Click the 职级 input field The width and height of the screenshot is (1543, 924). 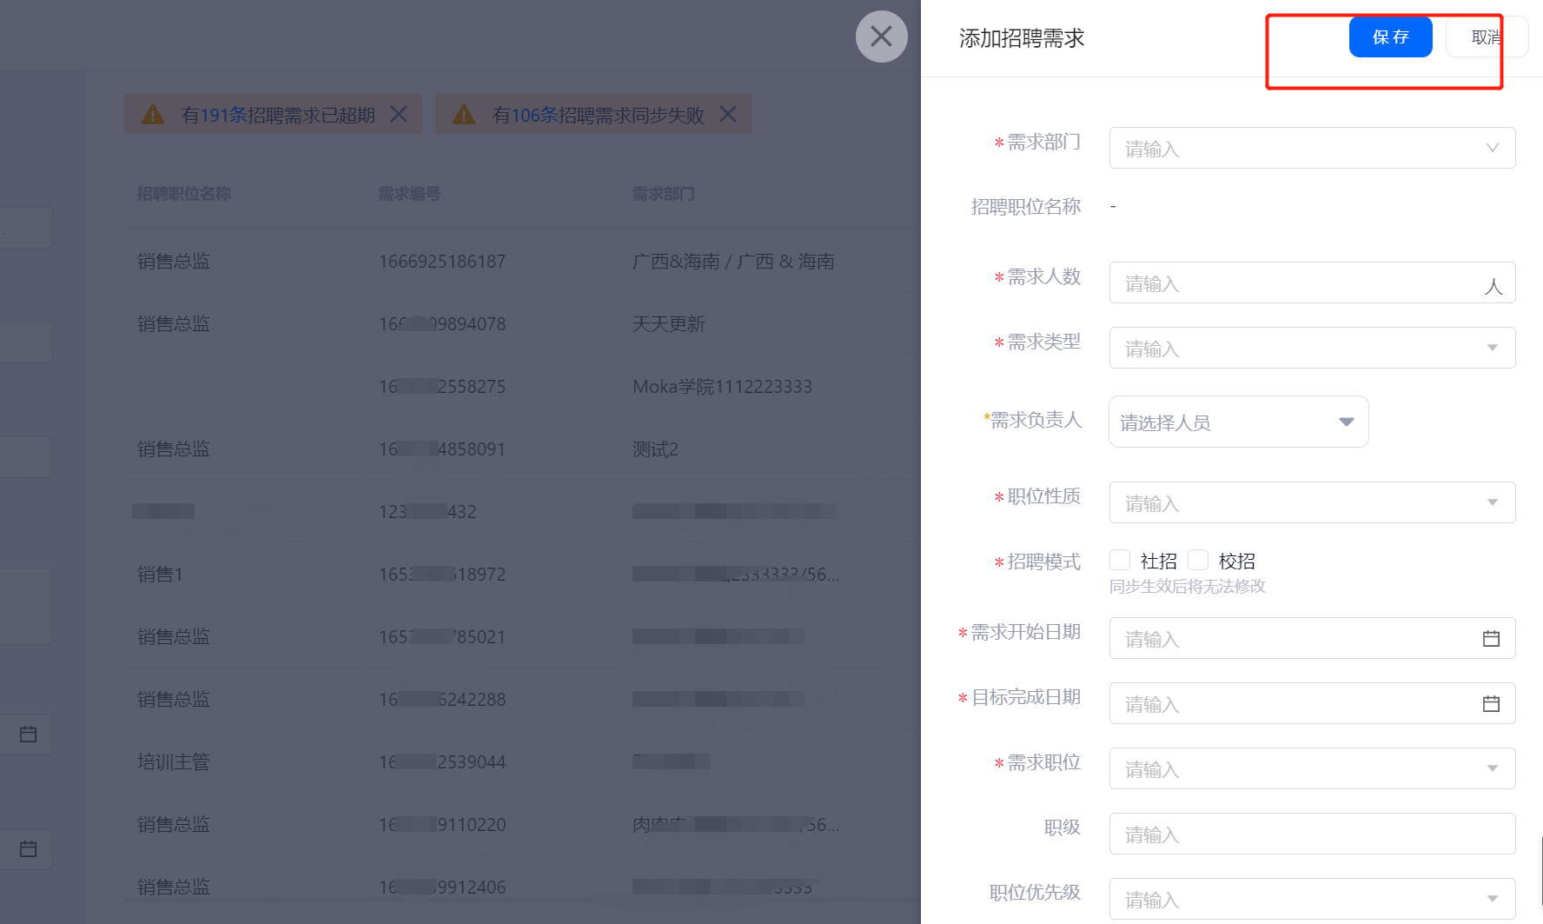pos(1312,834)
